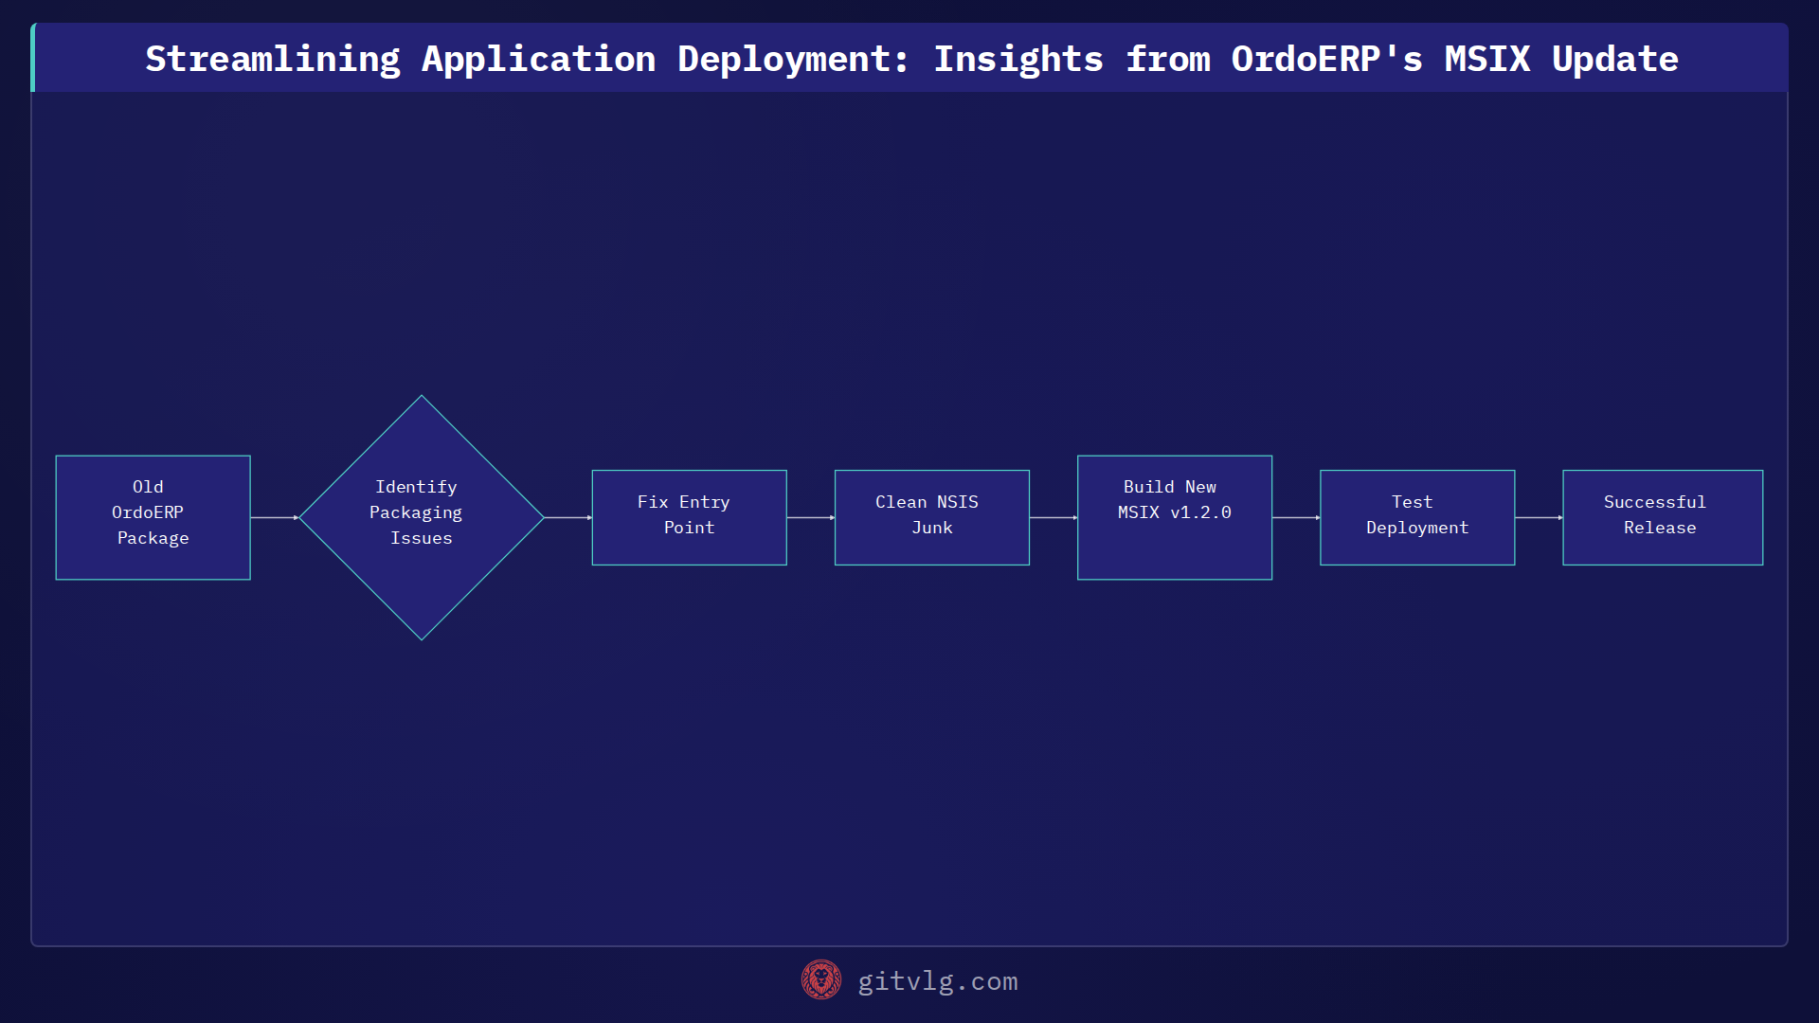This screenshot has width=1819, height=1023.
Task: Open the gitvlg.com link
Action: tap(937, 981)
